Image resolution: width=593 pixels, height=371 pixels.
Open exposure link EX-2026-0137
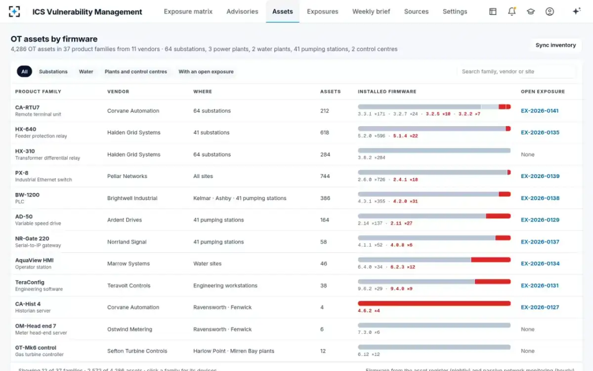540,242
